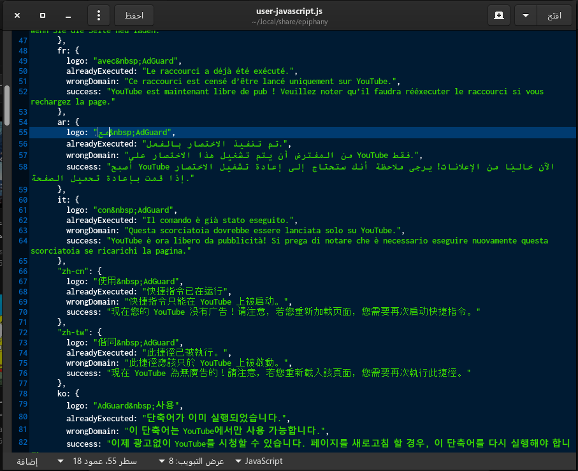Close the editor window with the X
578x471 pixels.
17,15
